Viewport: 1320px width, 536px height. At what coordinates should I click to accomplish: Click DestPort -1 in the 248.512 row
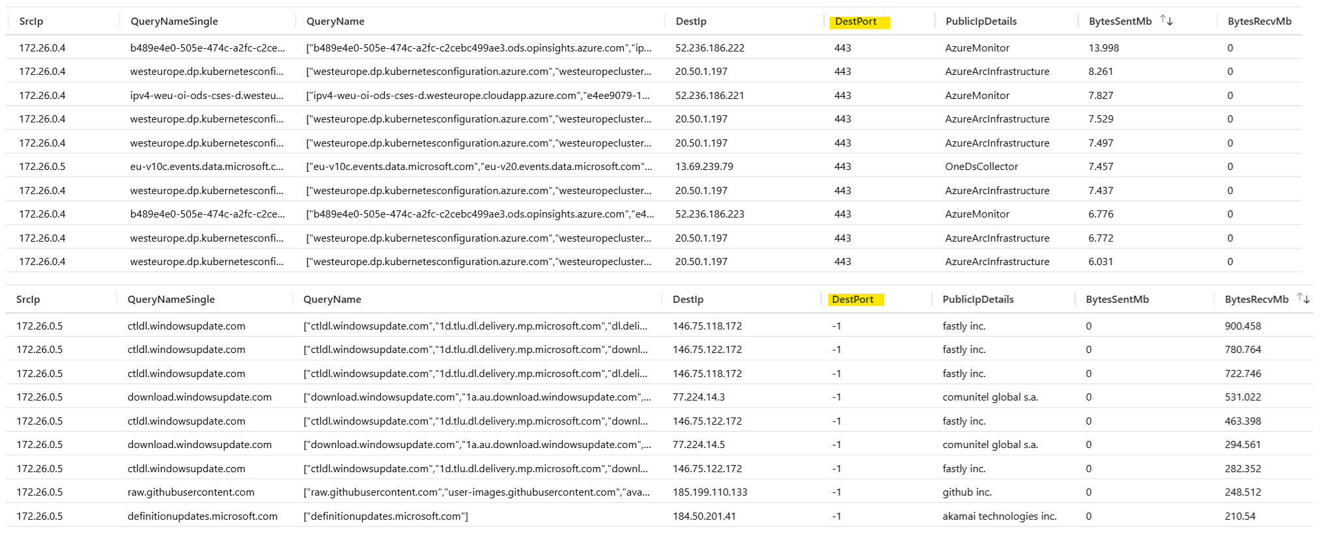click(x=836, y=492)
